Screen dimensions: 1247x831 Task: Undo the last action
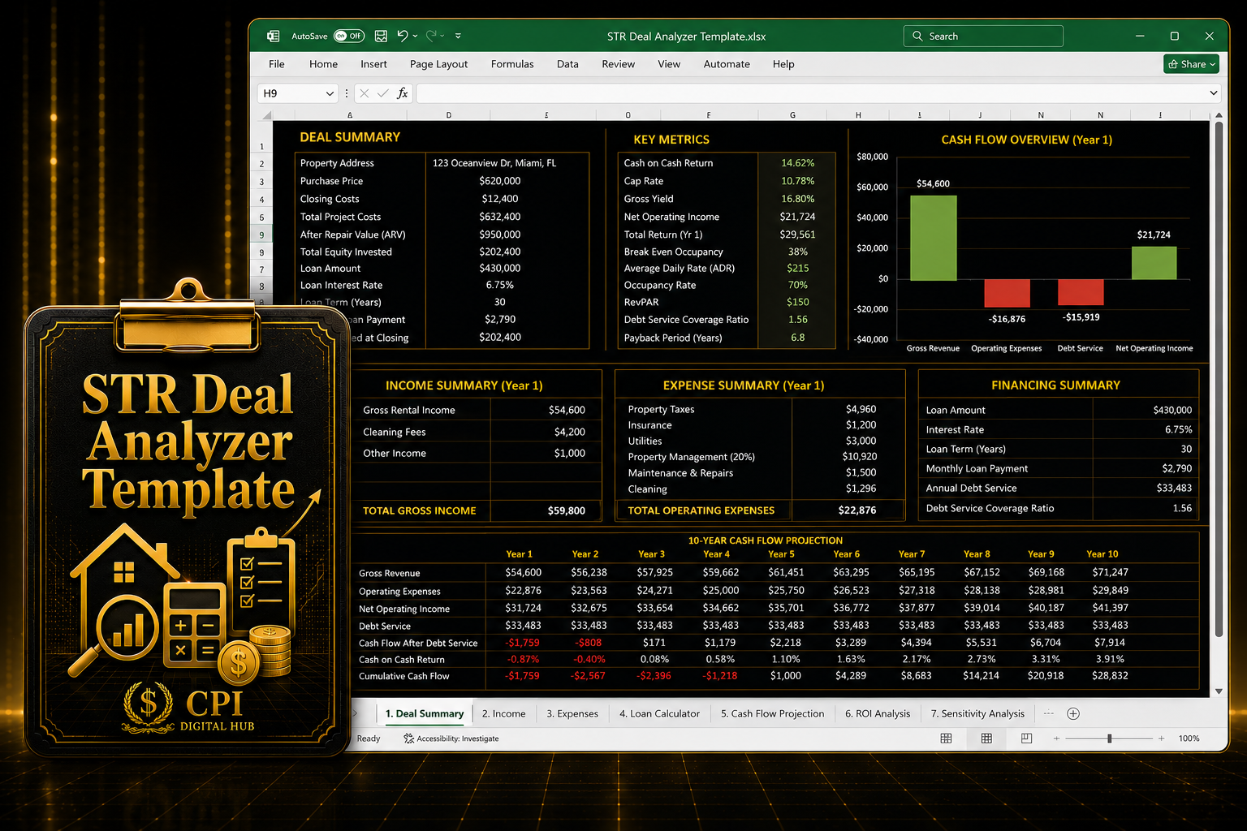pyautogui.click(x=403, y=36)
